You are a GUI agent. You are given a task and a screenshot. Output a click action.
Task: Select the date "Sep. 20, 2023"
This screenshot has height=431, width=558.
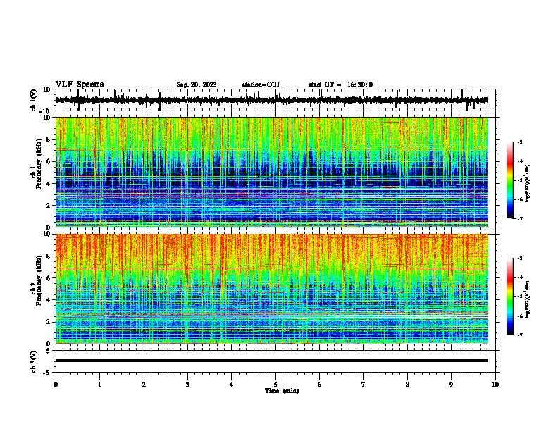[x=197, y=85]
